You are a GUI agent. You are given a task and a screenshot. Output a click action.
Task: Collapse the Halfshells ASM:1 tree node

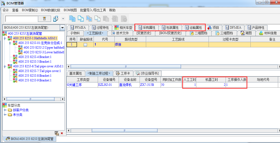(x=5, y=38)
